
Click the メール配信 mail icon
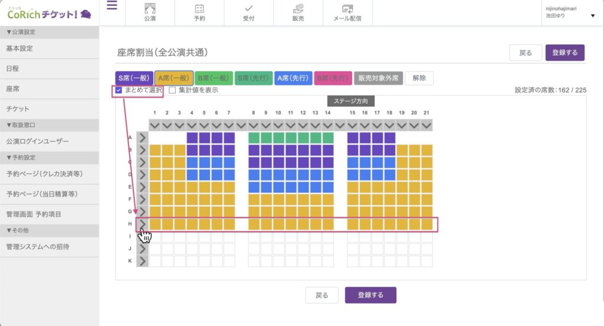coord(347,9)
